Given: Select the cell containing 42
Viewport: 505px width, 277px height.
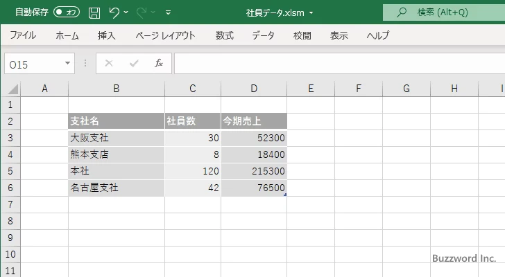Looking at the screenshot, I should 193,188.
